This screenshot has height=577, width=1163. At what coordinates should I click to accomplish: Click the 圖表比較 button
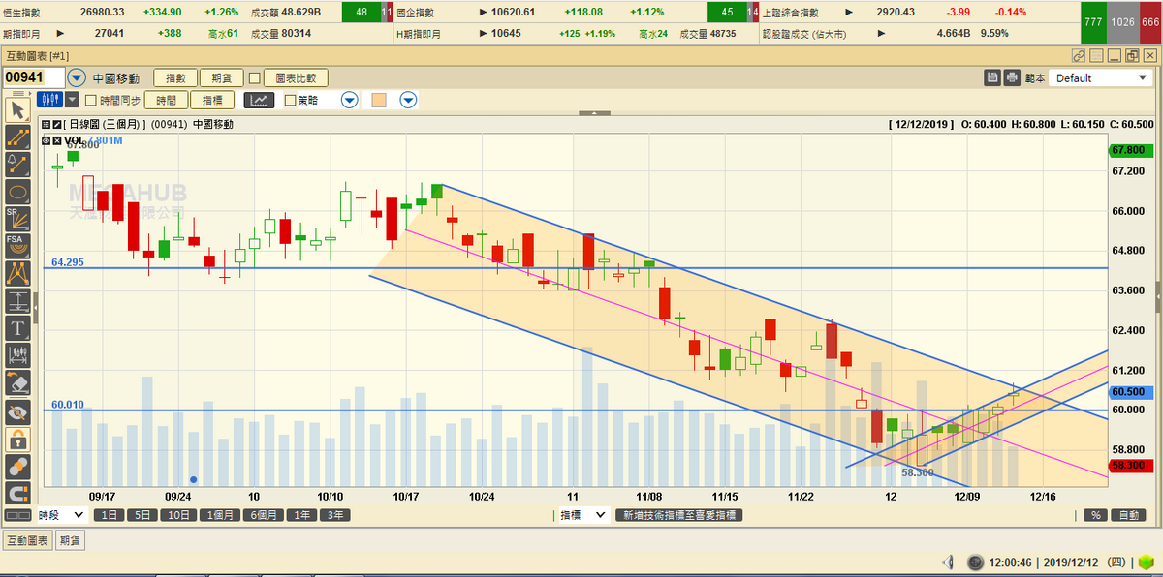coord(295,77)
